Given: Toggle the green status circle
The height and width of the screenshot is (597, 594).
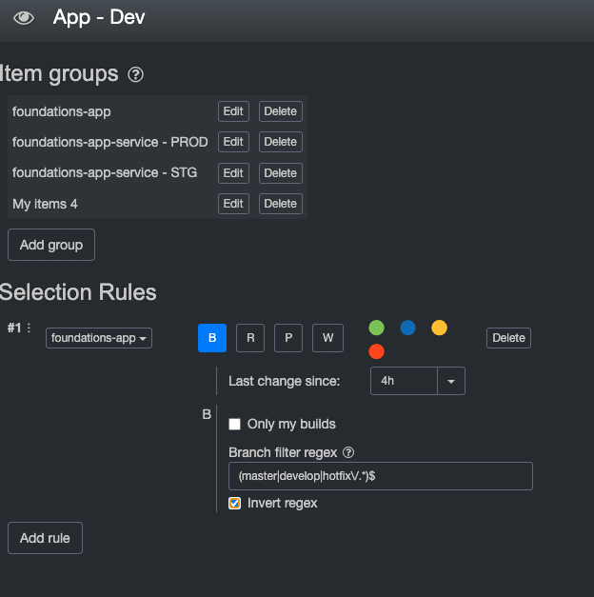Looking at the screenshot, I should click(377, 328).
